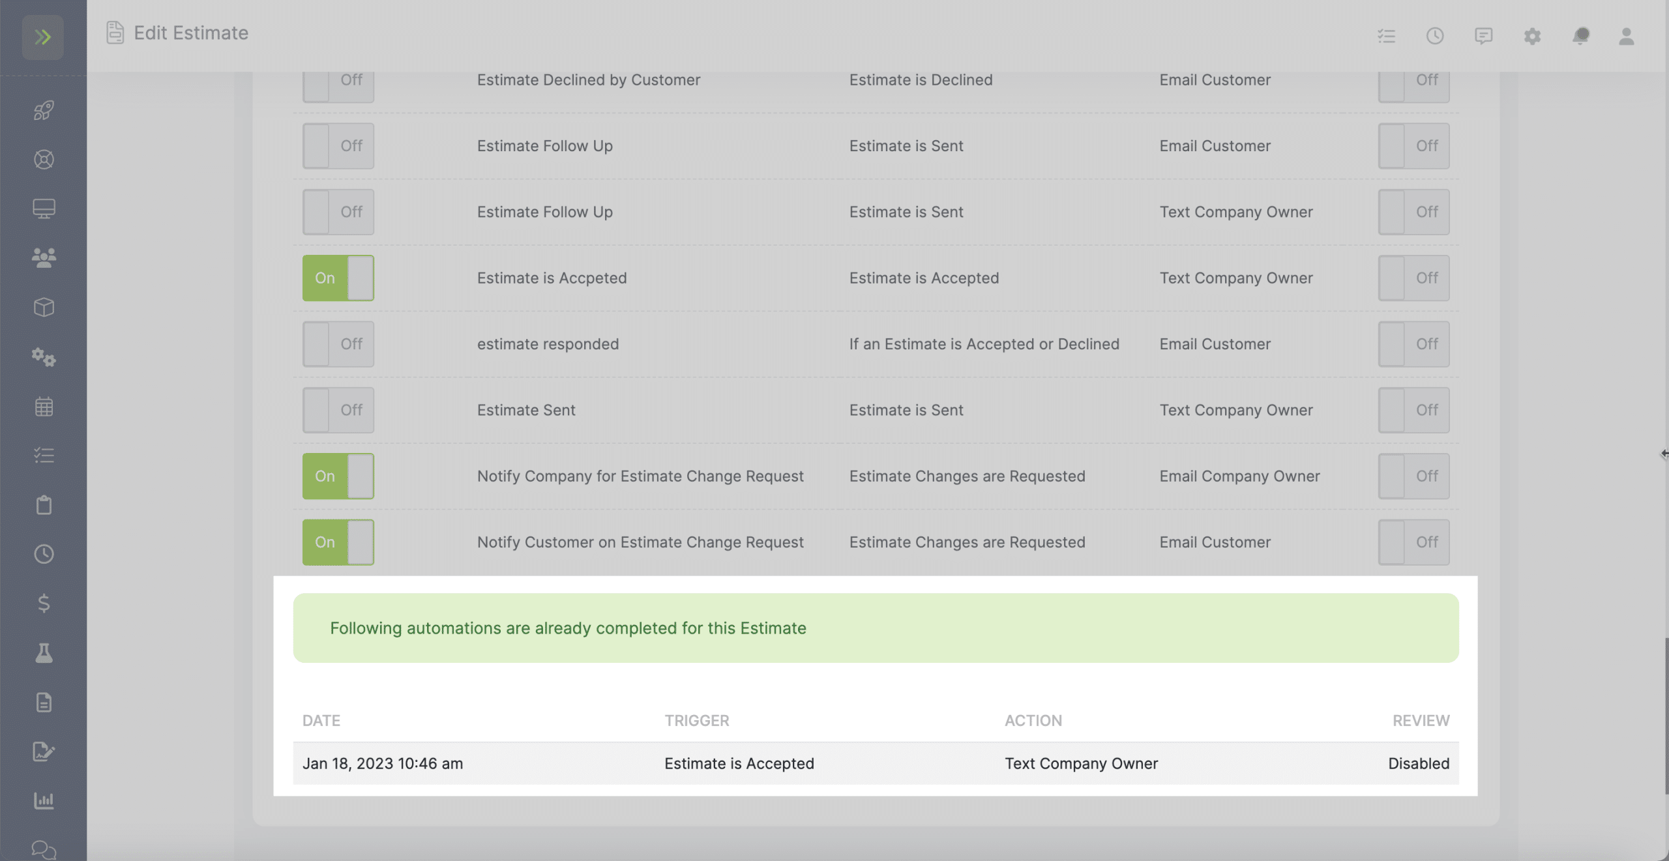Enable the estimate responded automation
This screenshot has width=1669, height=861.
338,344
